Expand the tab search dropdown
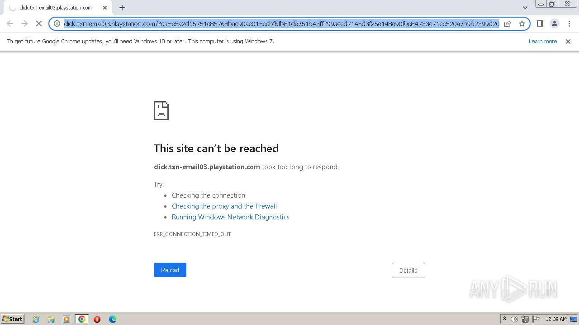 [525, 8]
